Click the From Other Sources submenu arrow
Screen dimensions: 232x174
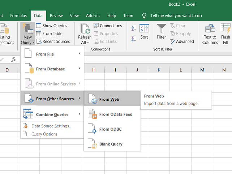pos(80,98)
